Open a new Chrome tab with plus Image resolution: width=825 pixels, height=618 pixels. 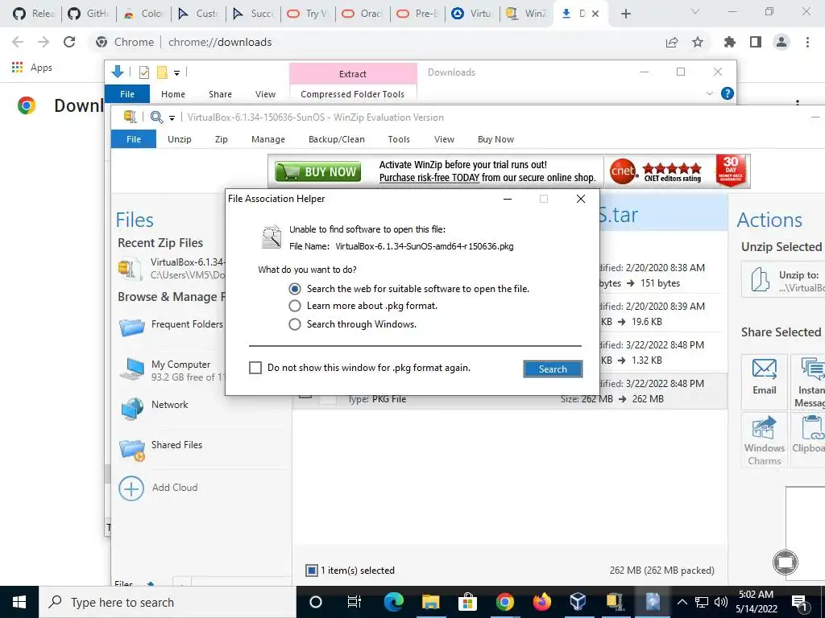(x=625, y=14)
